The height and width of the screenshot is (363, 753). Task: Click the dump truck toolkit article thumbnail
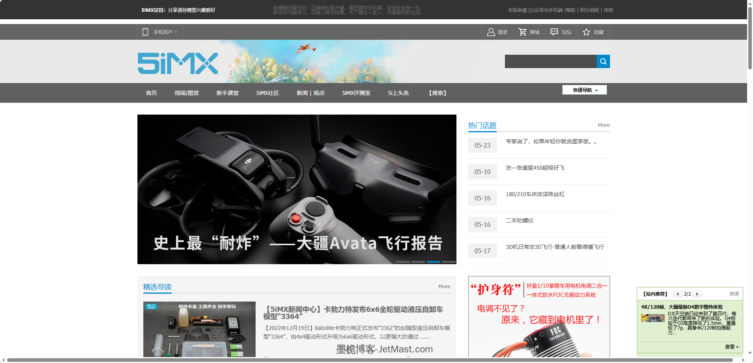[199, 330]
